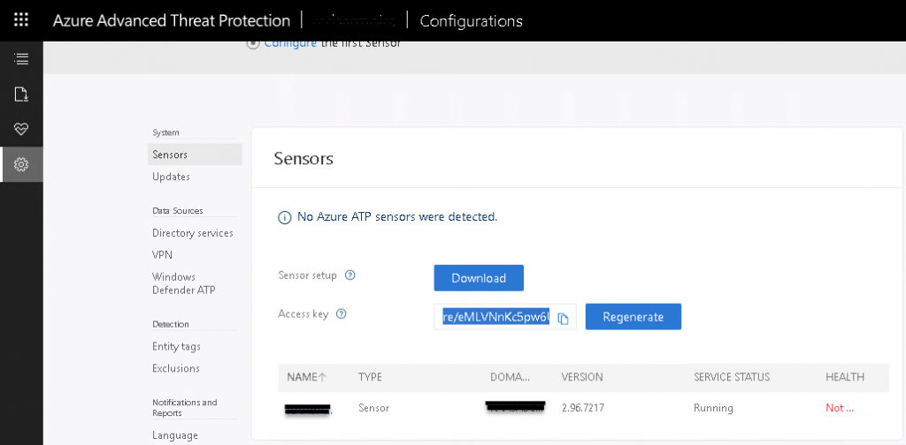The image size is (906, 445).
Task: Open the Not healthy status of sensor
Action: tap(839, 408)
